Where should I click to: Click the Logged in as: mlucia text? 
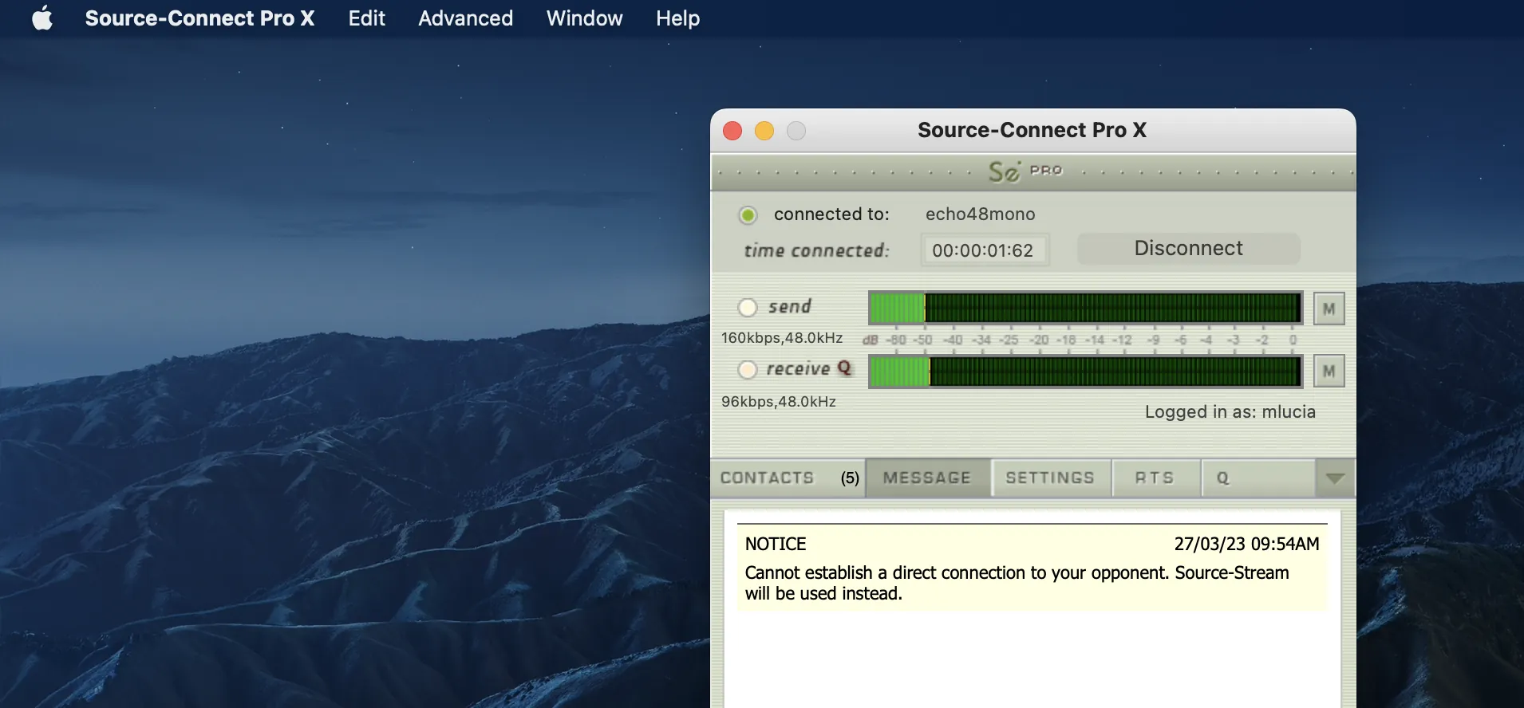click(x=1230, y=412)
